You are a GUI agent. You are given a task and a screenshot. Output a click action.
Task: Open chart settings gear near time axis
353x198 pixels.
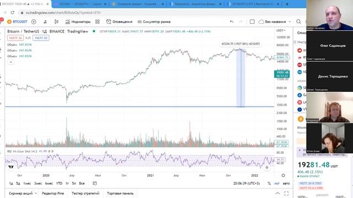click(283, 175)
